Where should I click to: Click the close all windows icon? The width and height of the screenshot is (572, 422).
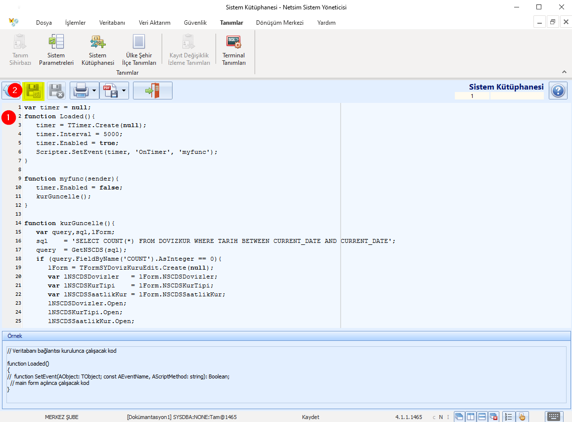pyautogui.click(x=493, y=417)
